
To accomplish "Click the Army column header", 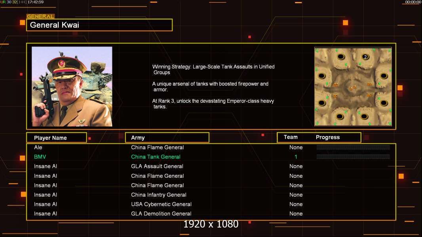I will click(167, 138).
